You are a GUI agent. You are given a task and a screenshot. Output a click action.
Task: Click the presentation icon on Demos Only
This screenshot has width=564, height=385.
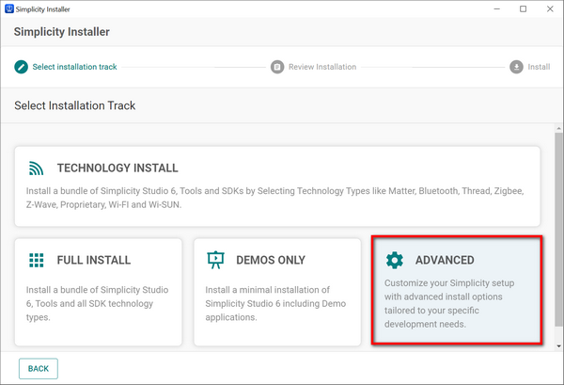(x=215, y=260)
